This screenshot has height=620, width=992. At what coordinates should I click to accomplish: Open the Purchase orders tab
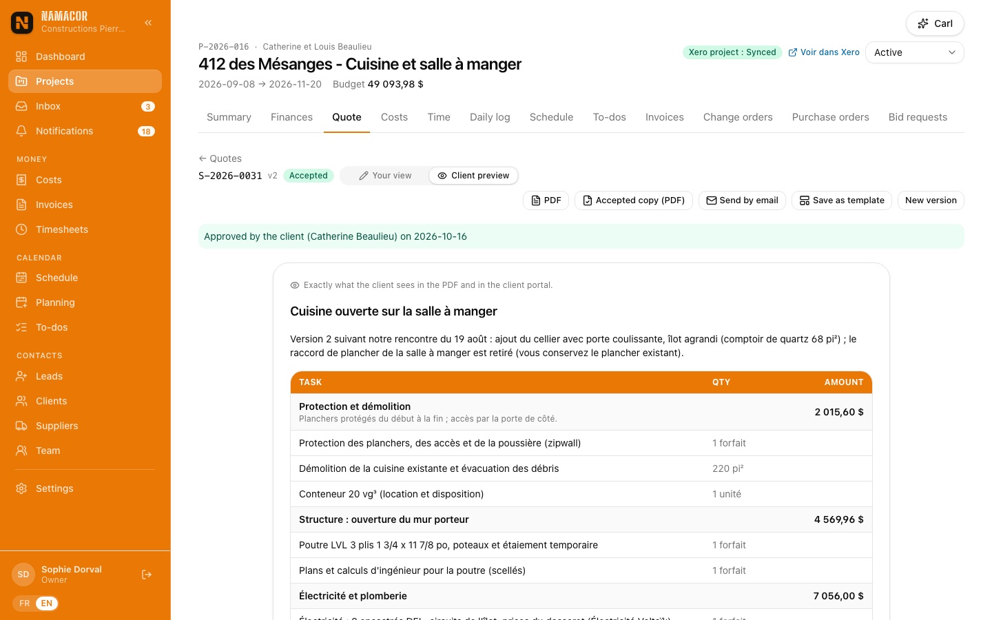click(830, 117)
